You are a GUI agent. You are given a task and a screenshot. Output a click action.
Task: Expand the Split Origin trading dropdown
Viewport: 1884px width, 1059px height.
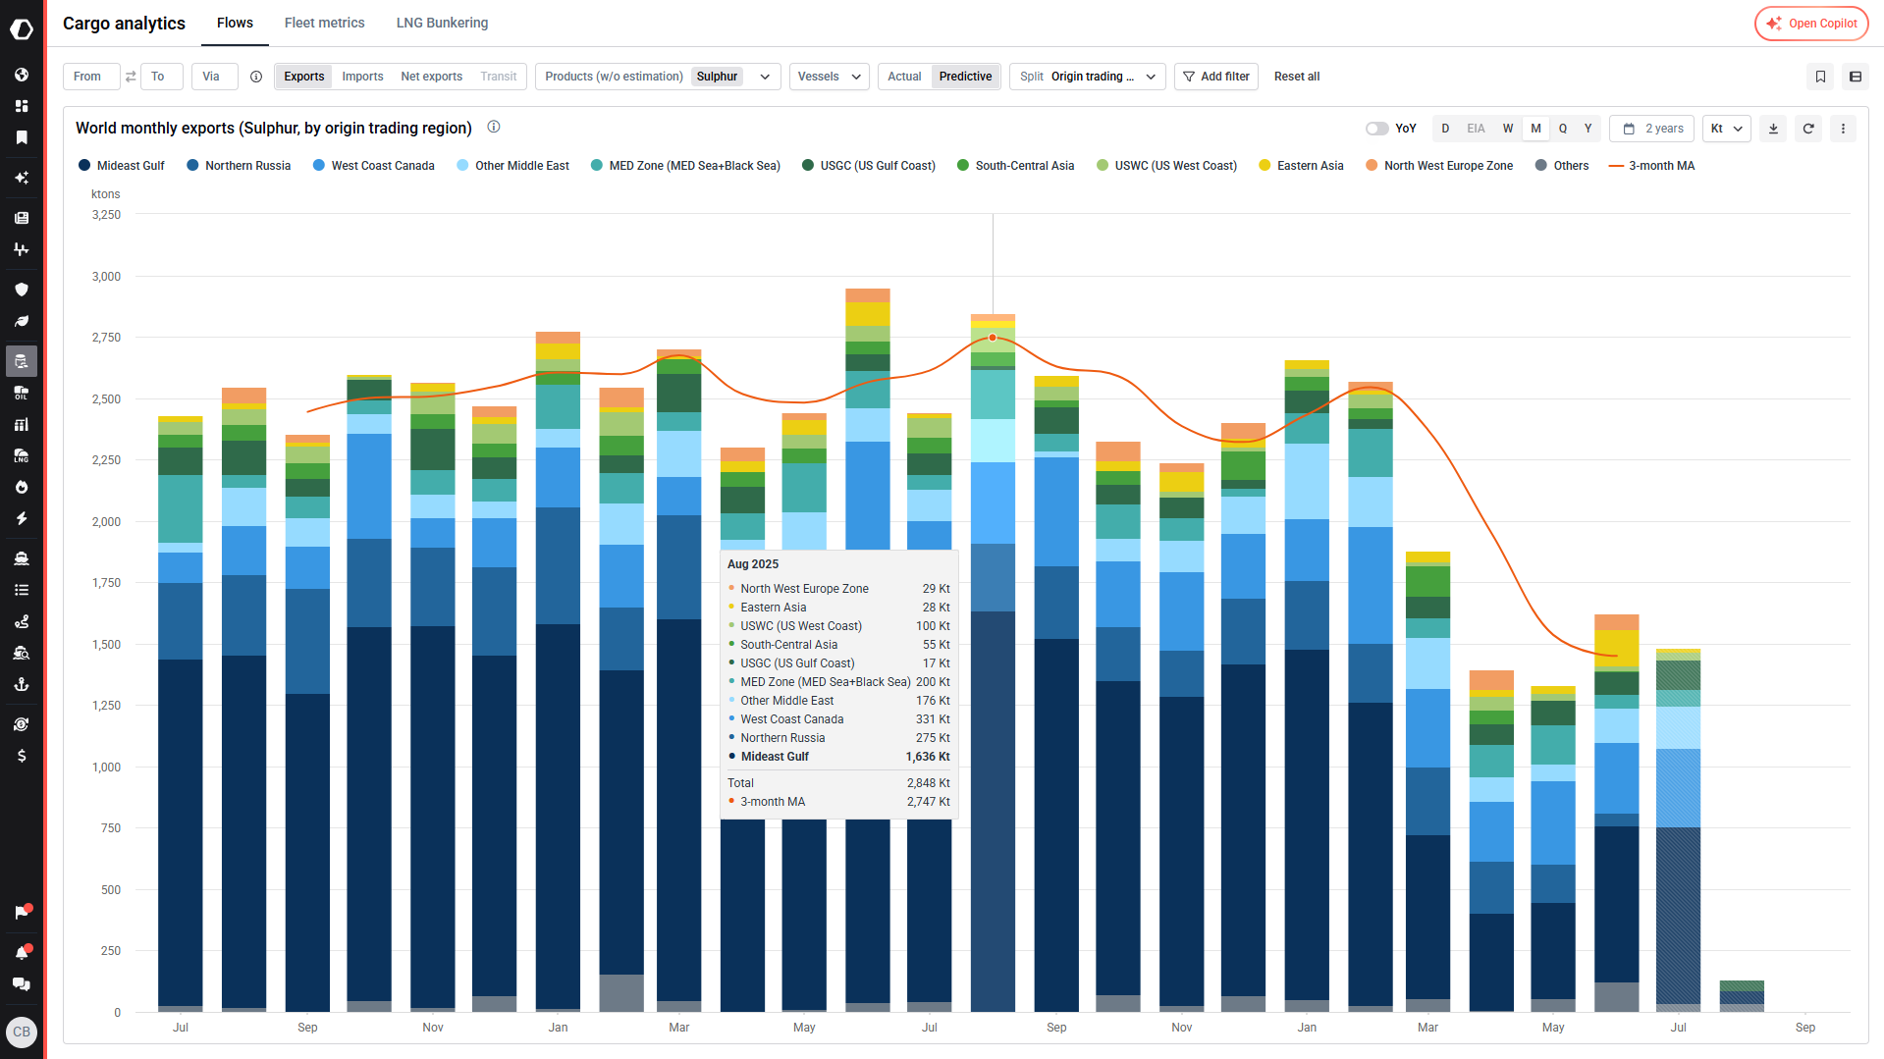pos(1087,77)
